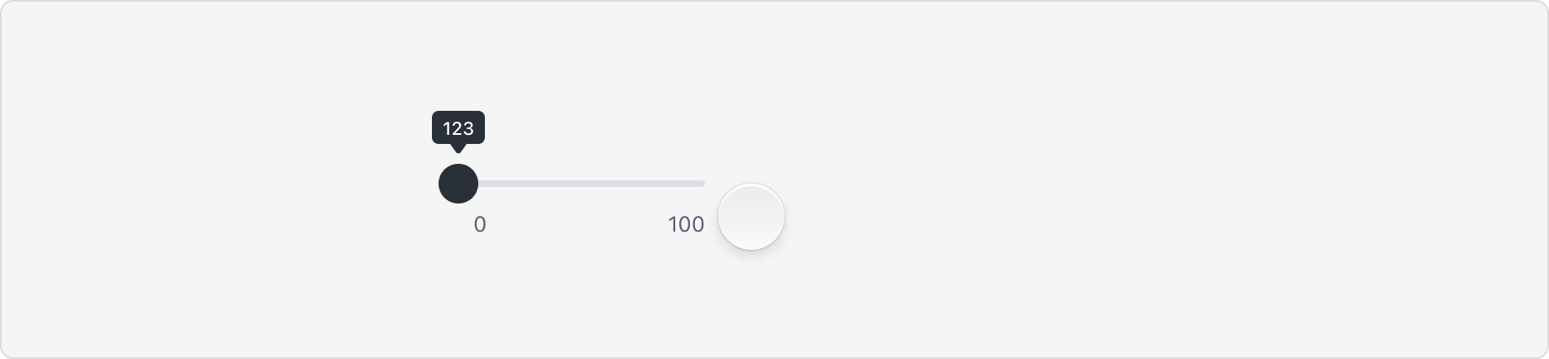This screenshot has width=1549, height=359.
Task: Click the "100" maximum label
Action: [686, 224]
